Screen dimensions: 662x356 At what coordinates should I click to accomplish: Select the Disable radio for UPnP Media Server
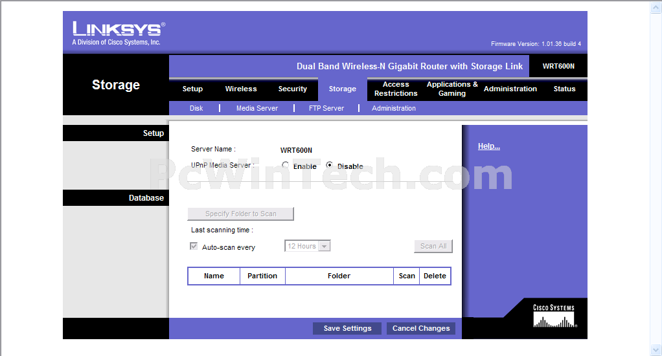pos(329,165)
